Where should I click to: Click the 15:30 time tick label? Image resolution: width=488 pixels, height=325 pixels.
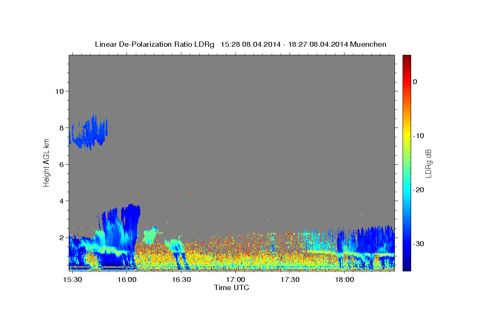[72, 280]
